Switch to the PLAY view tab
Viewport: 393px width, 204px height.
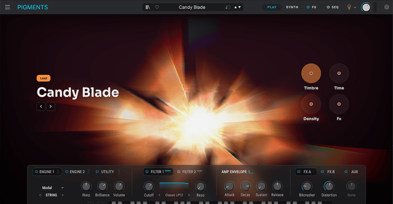point(272,7)
